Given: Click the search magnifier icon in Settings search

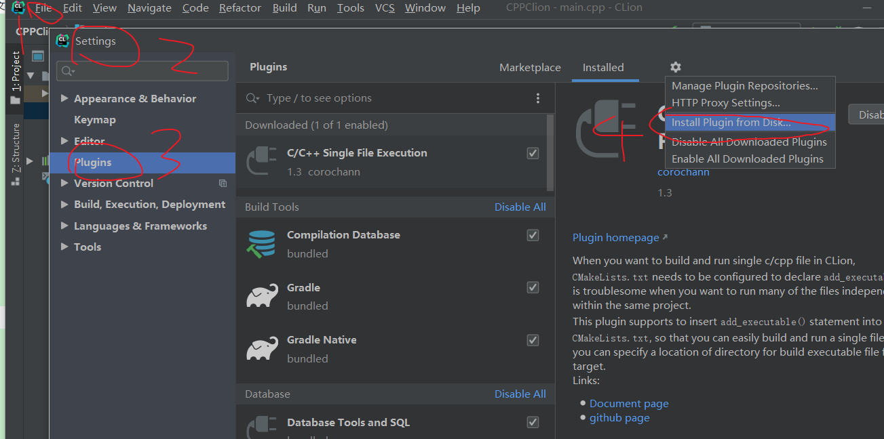Looking at the screenshot, I should 68,71.
